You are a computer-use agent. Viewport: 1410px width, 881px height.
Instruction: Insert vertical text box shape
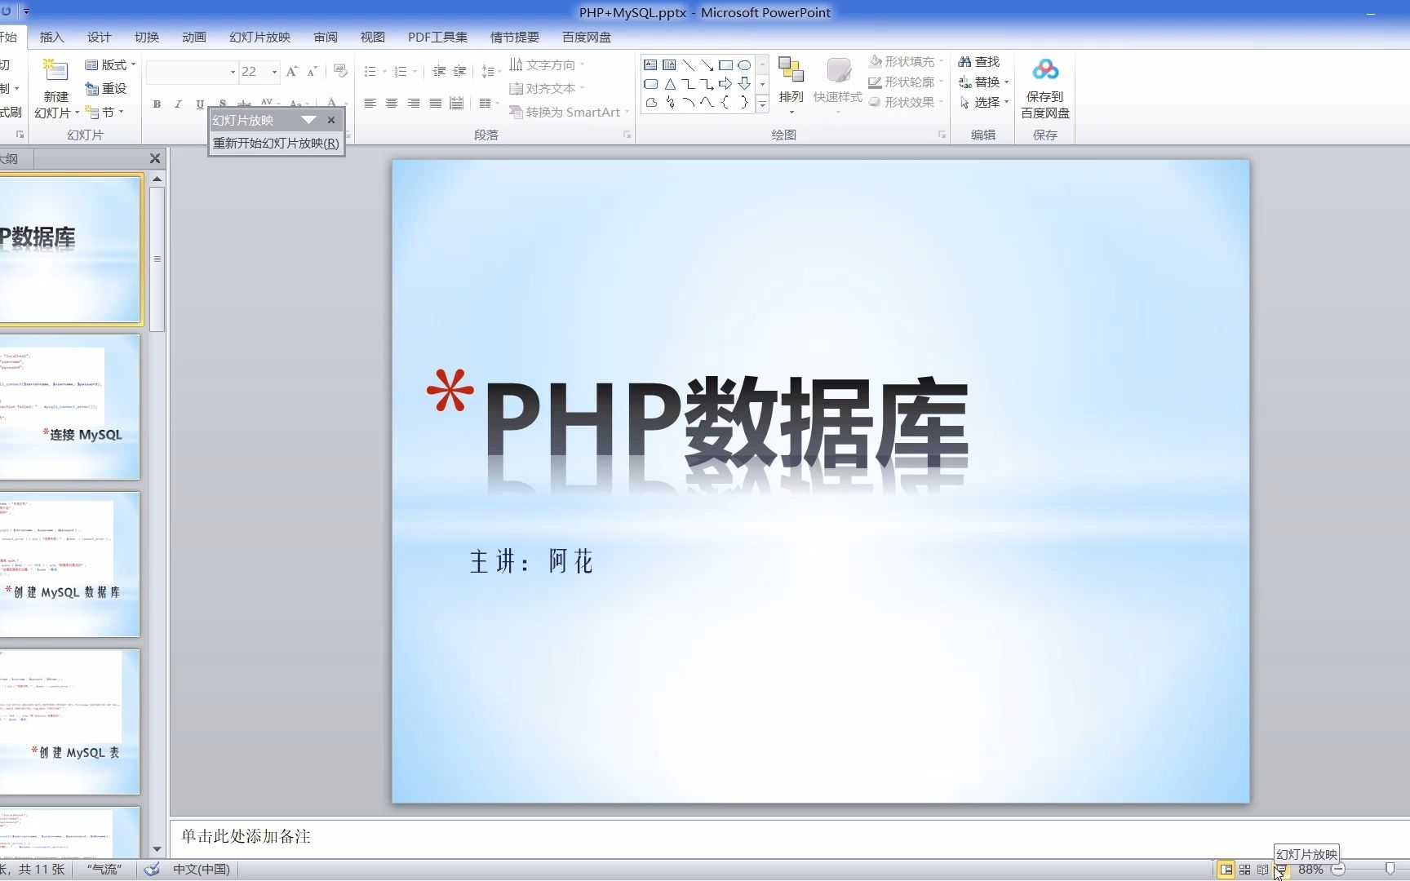point(669,64)
